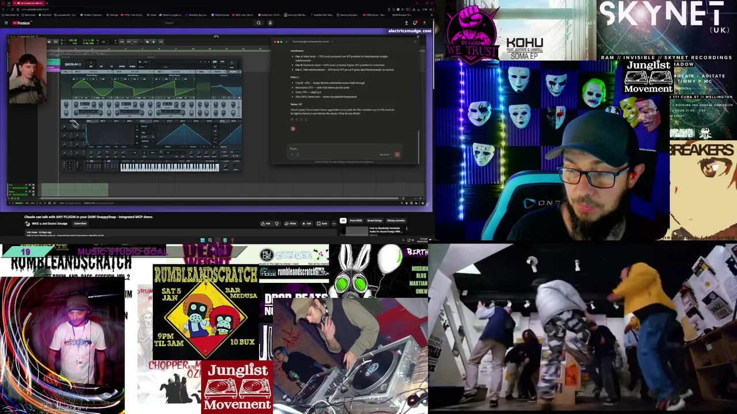Image resolution: width=737 pixels, height=414 pixels.
Task: Open the YouTube notifications bell
Action: 415,23
